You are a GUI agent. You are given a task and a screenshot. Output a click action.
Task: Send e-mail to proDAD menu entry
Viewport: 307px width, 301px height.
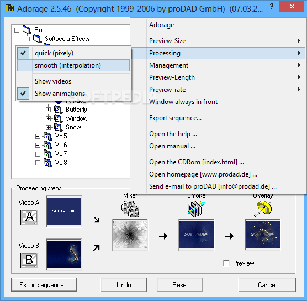tap(218, 186)
